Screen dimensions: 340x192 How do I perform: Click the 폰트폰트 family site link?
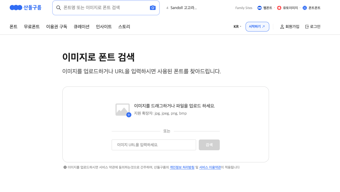coord(314,8)
